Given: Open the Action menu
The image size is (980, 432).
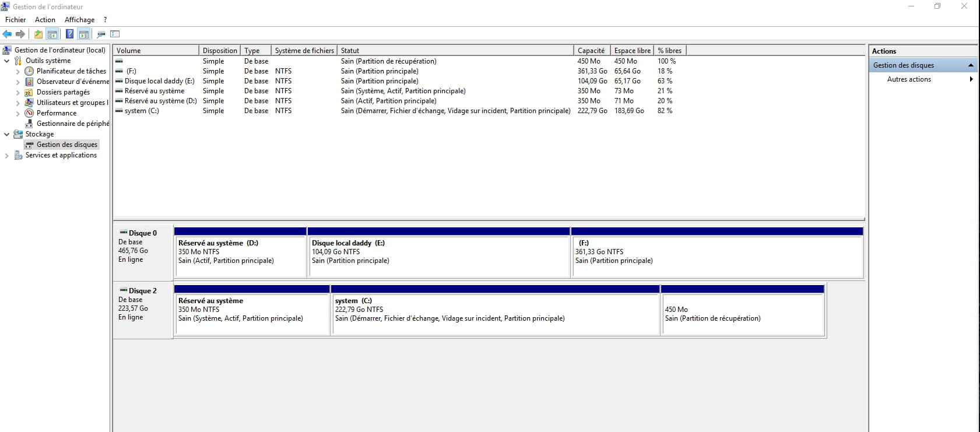Looking at the screenshot, I should [45, 20].
